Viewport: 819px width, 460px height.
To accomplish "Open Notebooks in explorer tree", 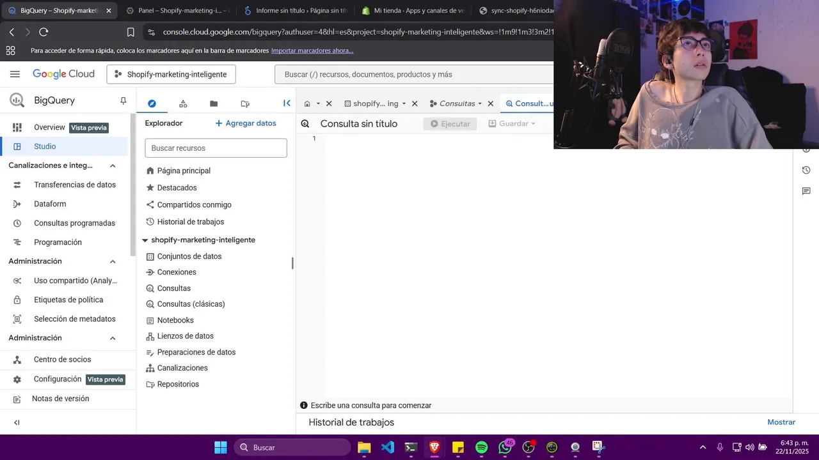I will 175,320.
